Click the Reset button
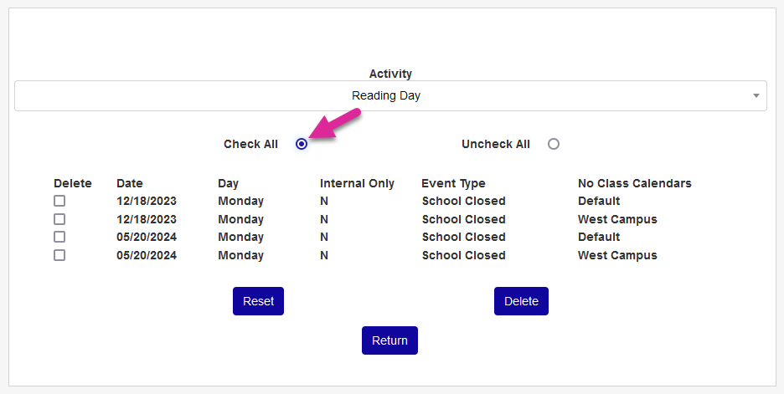Image resolution: width=784 pixels, height=394 pixels. [x=258, y=301]
